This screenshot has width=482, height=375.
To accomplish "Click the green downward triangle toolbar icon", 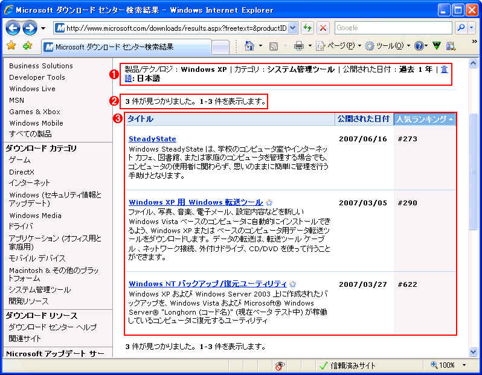I will click(x=437, y=46).
